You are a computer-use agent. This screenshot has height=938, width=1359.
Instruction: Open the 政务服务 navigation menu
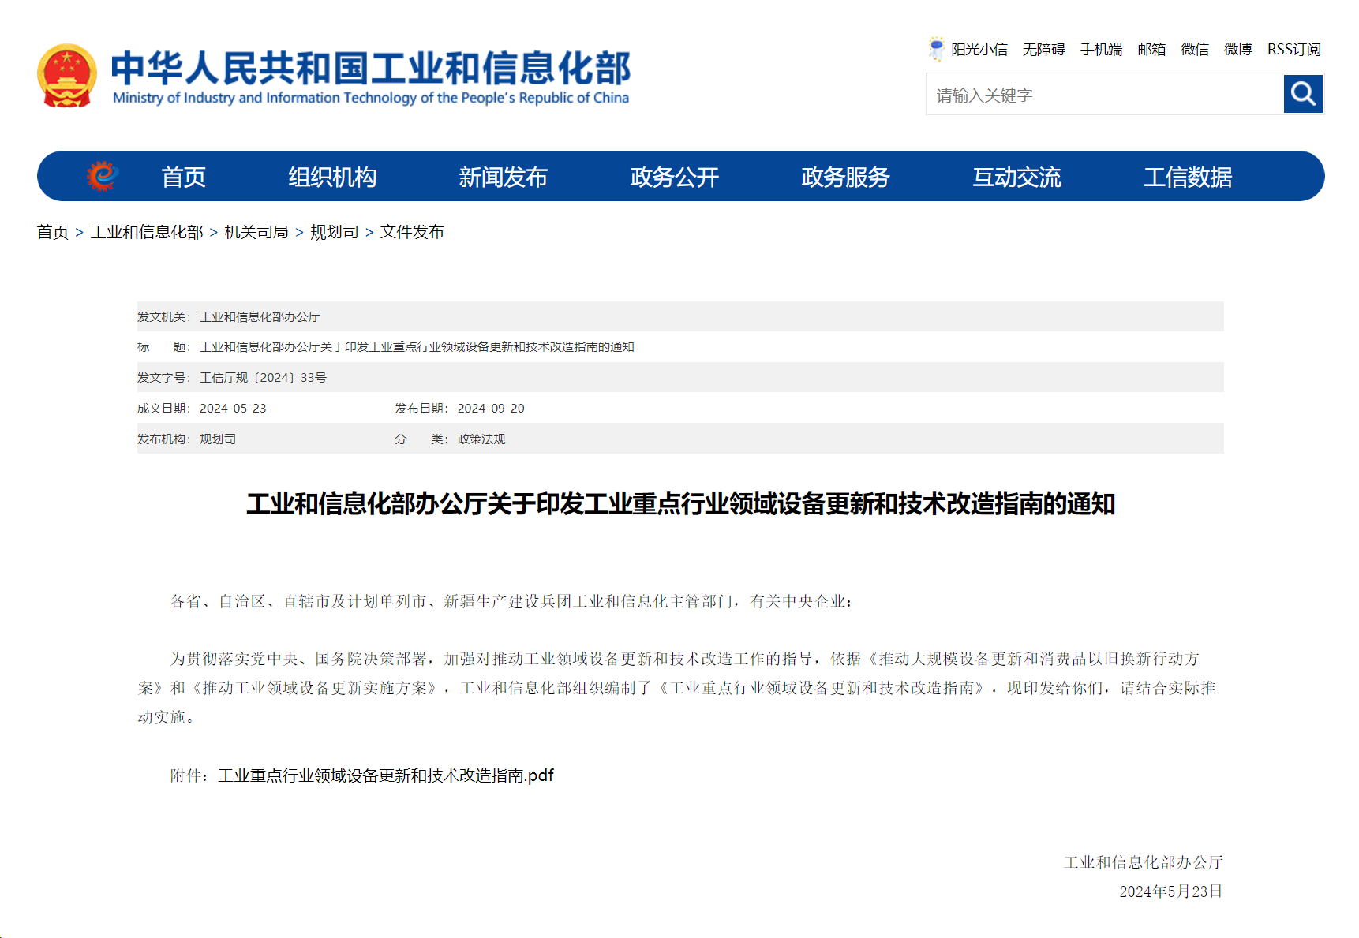(846, 177)
